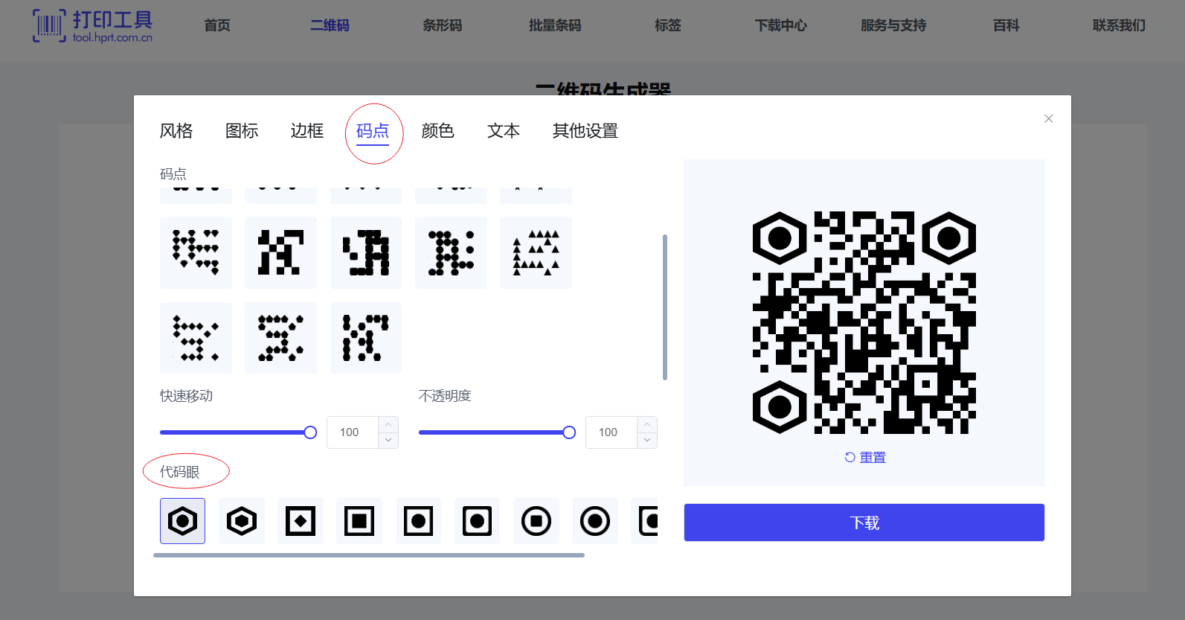Open 批量条码 in the top navigation
The image size is (1185, 620).
click(x=555, y=25)
